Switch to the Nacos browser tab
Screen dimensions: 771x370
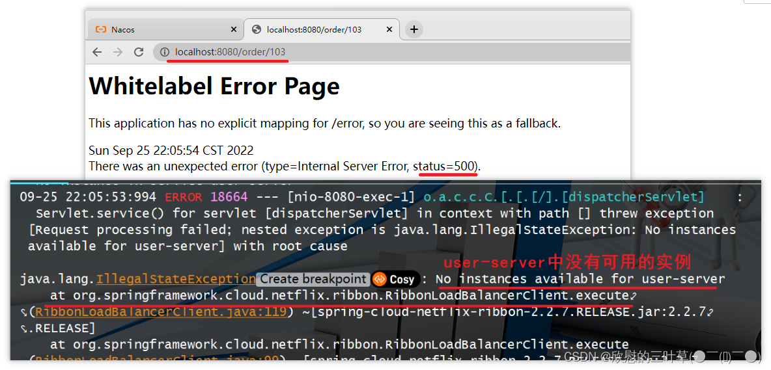coord(165,29)
